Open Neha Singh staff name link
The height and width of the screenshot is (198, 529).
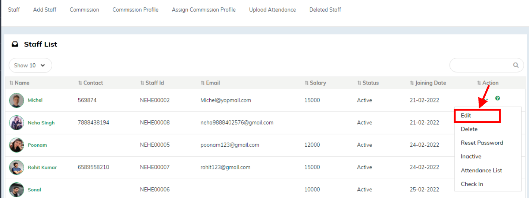(41, 123)
